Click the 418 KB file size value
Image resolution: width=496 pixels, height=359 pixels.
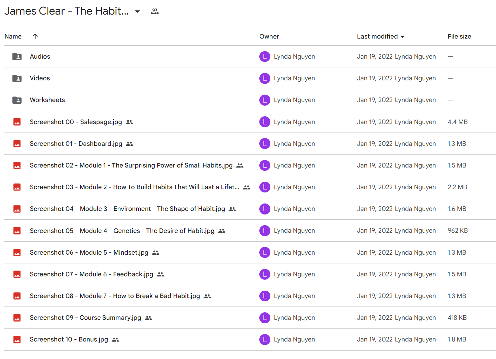(457, 318)
